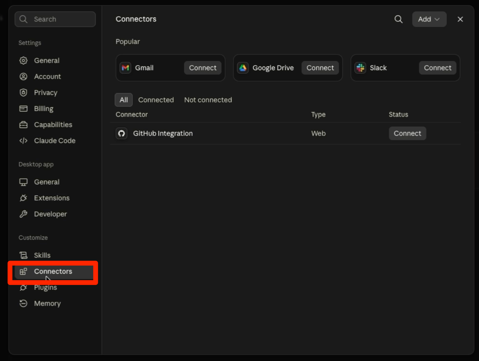
Task: Click the Account person icon
Action: [x=23, y=76]
